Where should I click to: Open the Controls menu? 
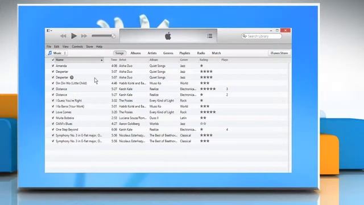click(77, 47)
